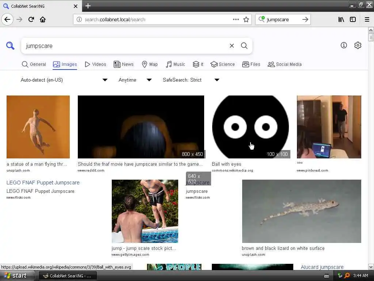Viewport: 374px width, 281px height.
Task: Click the taskbar clock showing 3:44 AM
Action: 360,276
